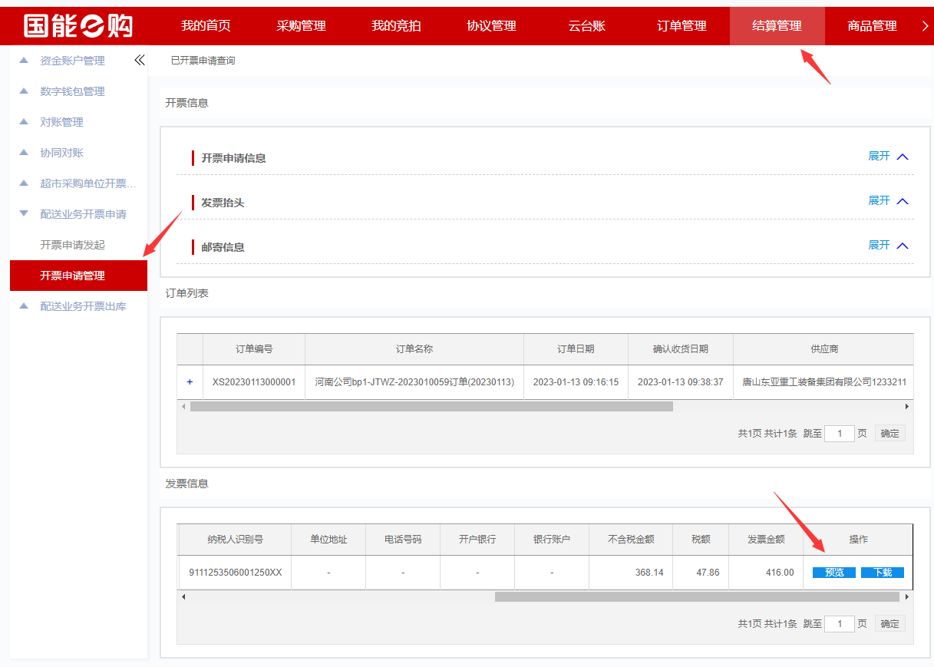Click 订单名称 column header
This screenshot has height=667, width=934.
click(x=414, y=349)
